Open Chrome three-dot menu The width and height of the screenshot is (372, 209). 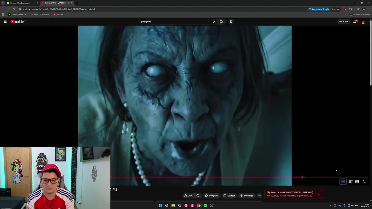(x=369, y=9)
